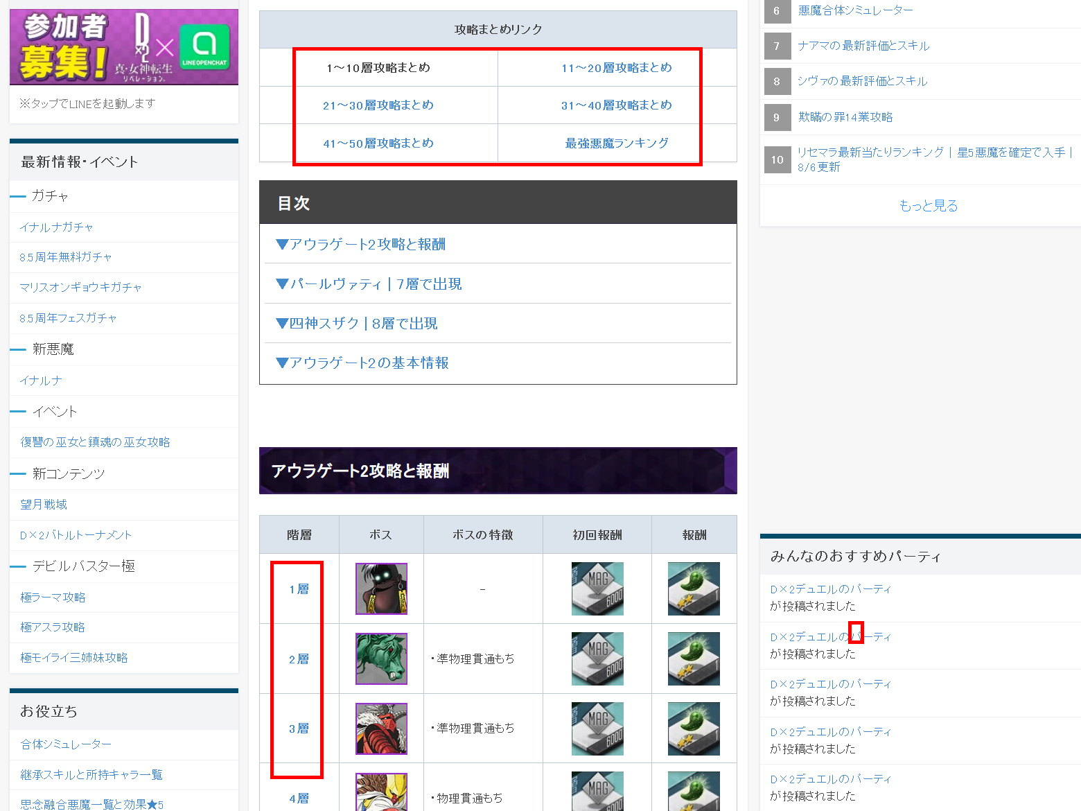The width and height of the screenshot is (1081, 811).
Task: Open the LINE open chat recruitment banner
Action: 124,47
